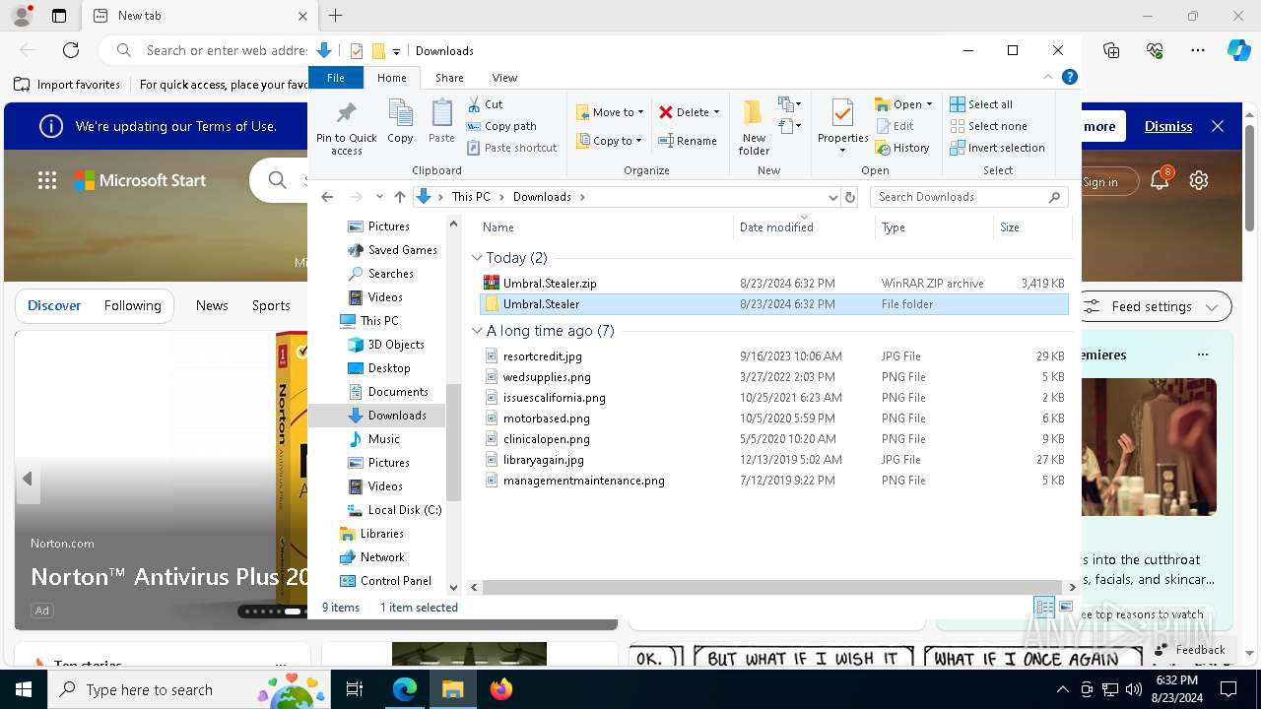1261x709 pixels.
Task: Click the horizontal scrollbar in file list
Action: click(x=771, y=587)
